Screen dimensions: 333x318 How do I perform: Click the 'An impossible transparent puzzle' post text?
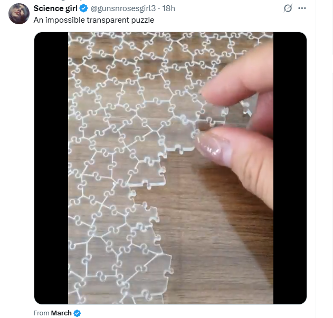(94, 20)
